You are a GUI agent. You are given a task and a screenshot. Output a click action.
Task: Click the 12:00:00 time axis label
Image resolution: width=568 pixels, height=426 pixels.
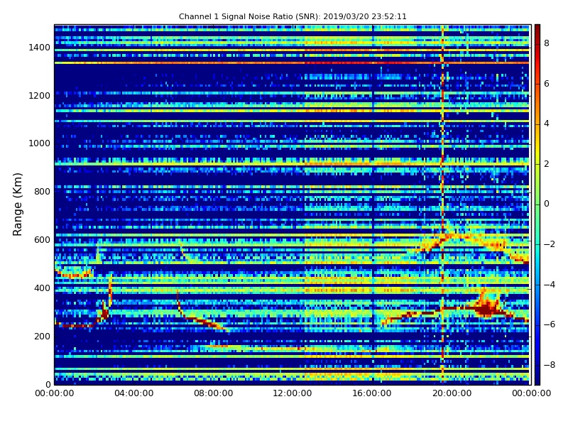(293, 393)
